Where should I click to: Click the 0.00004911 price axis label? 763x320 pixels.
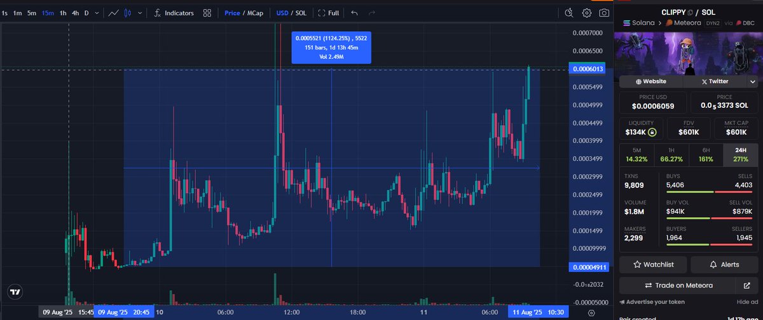coord(588,267)
